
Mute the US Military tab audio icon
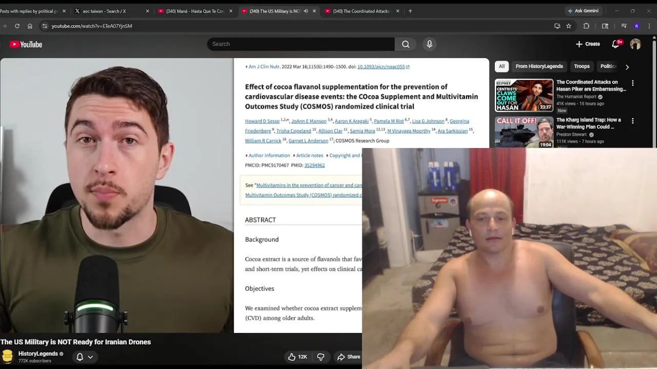coord(305,11)
